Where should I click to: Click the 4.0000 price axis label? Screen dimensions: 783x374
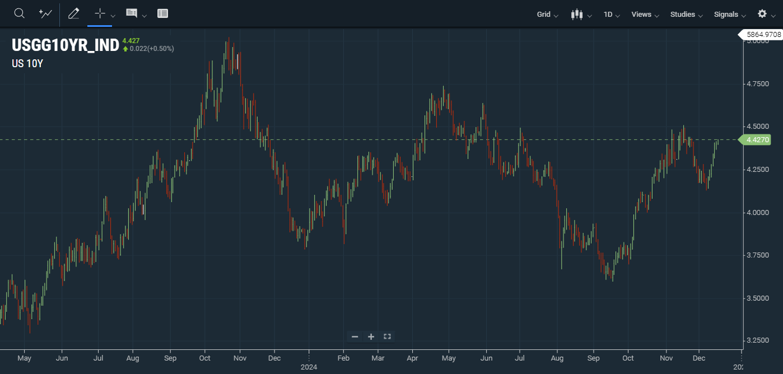[758, 212]
